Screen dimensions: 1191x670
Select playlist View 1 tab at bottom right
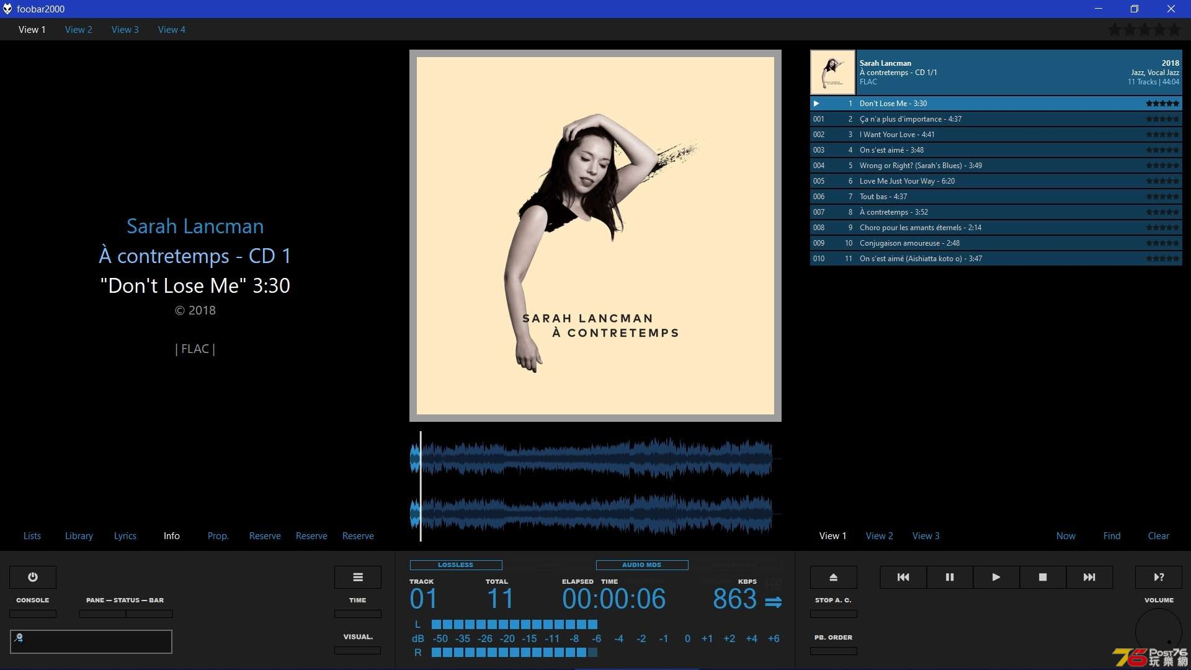pyautogui.click(x=833, y=536)
